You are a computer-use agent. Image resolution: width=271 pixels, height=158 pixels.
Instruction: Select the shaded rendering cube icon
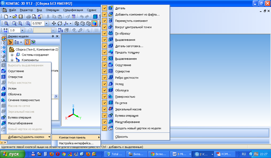click(94, 23)
